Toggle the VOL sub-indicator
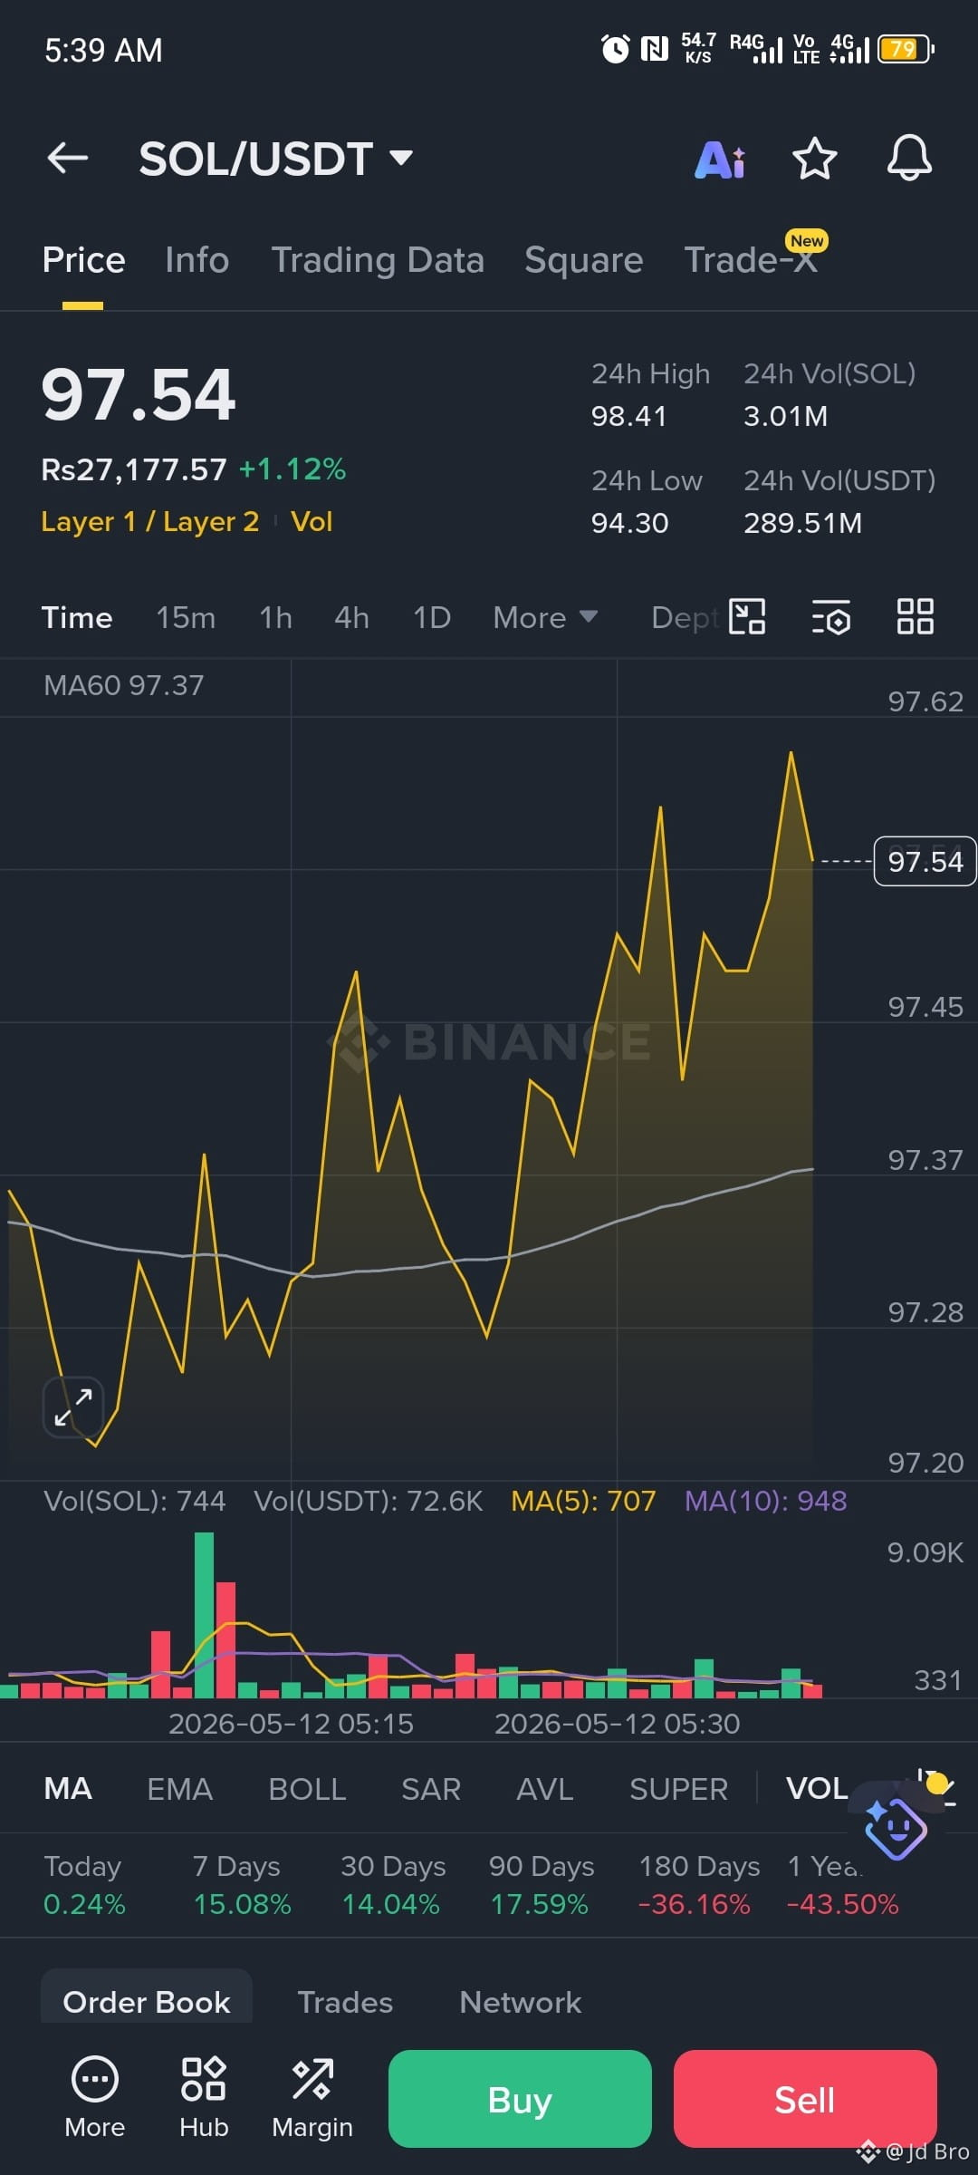Image resolution: width=978 pixels, height=2175 pixels. pyautogui.click(x=817, y=1788)
